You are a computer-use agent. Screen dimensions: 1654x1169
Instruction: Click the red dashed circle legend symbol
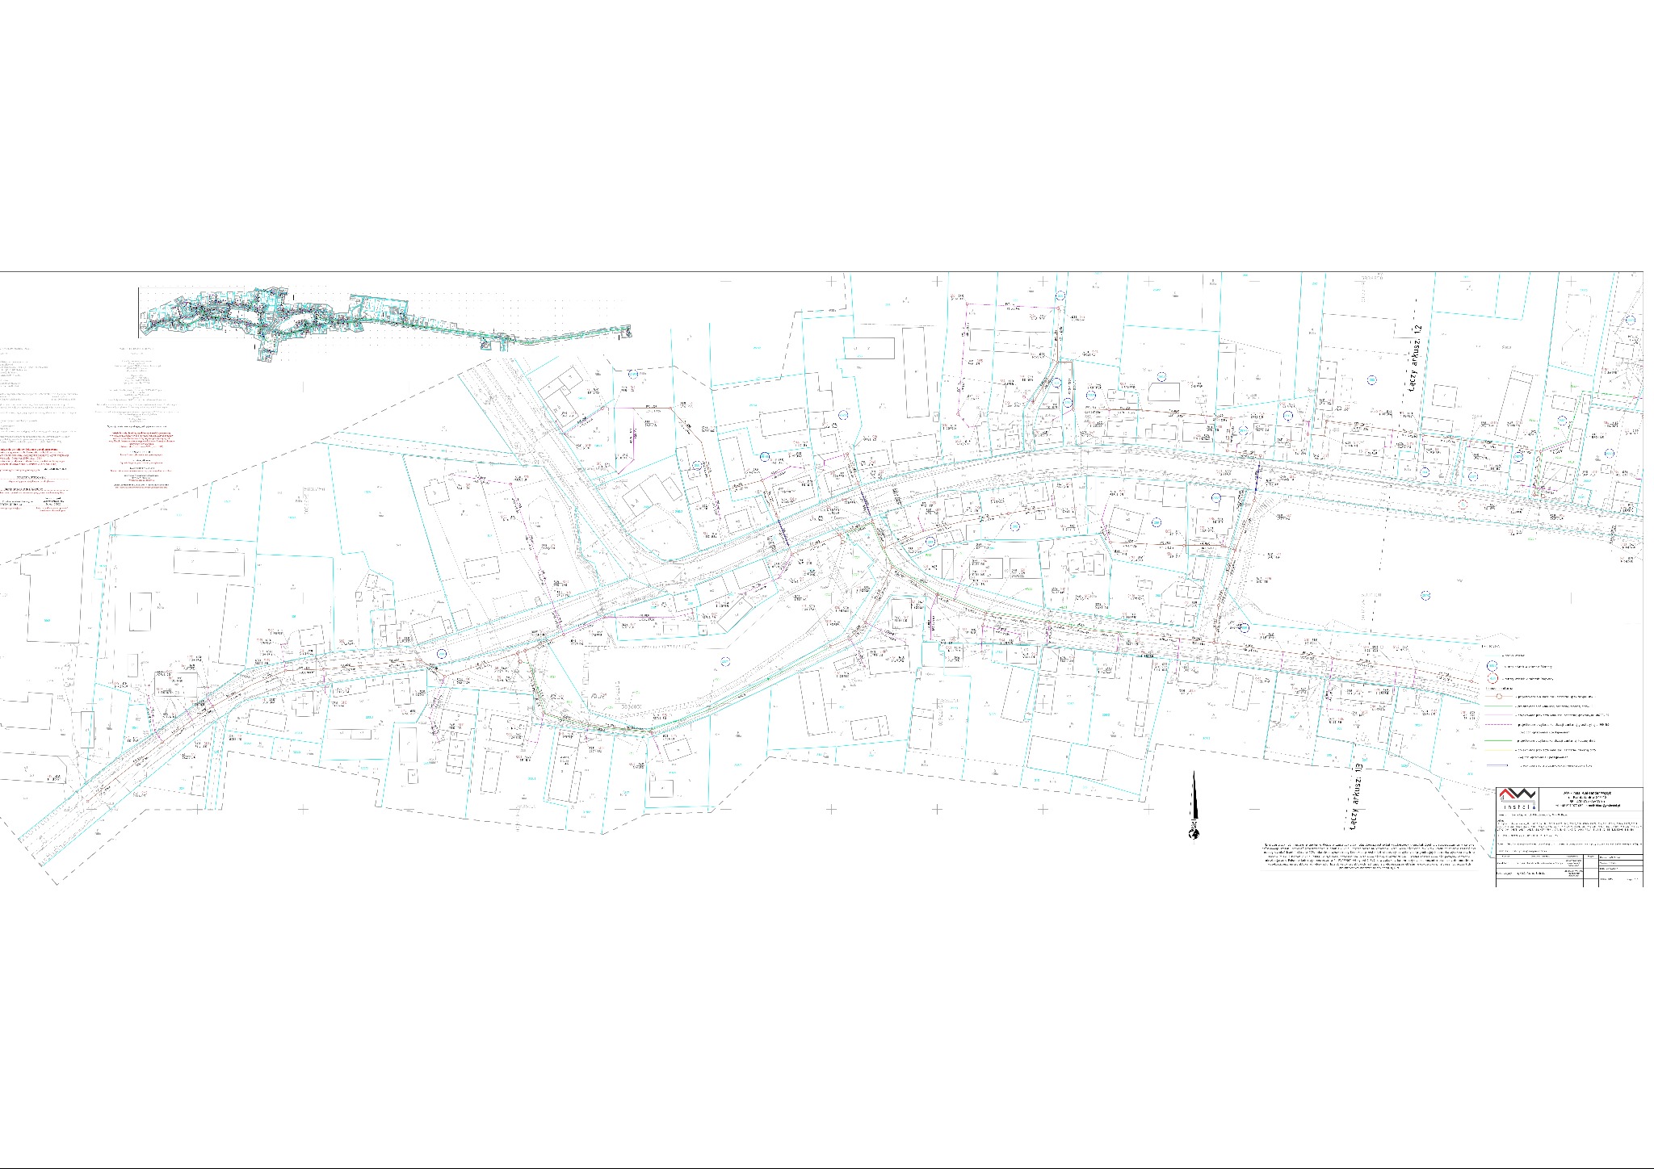(1492, 678)
